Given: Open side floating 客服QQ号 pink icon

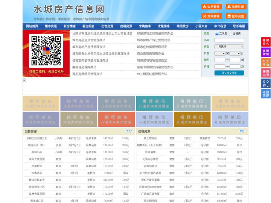Looking at the screenshot, I should (x=266, y=73).
